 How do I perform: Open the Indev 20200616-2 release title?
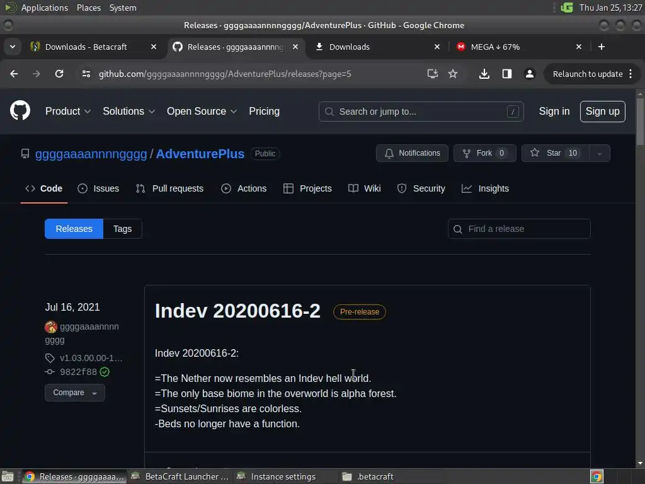[x=237, y=311]
